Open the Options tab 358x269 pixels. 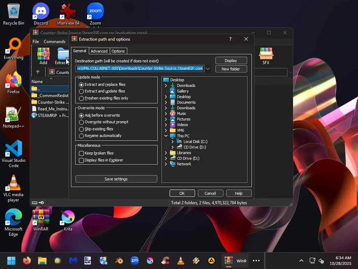[x=118, y=51]
